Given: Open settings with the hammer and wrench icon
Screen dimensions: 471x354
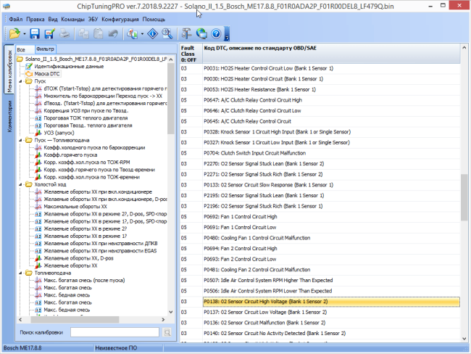Looking at the screenshot, I should point(186,33).
